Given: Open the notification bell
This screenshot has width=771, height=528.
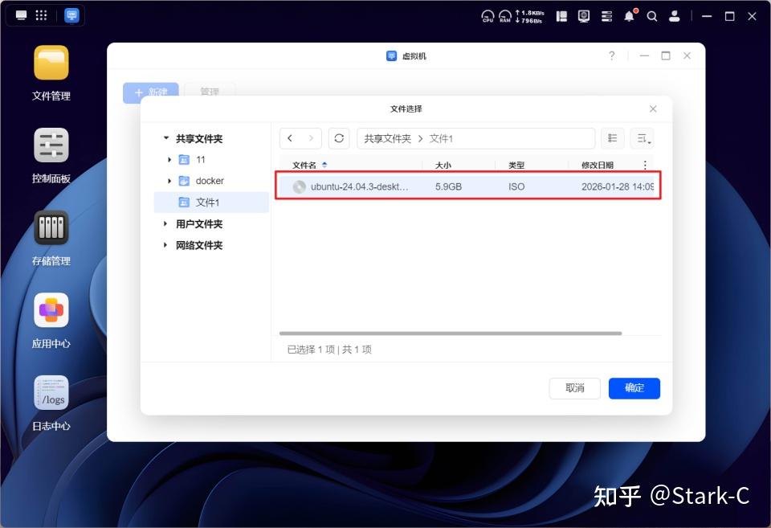Looking at the screenshot, I should coord(630,16).
